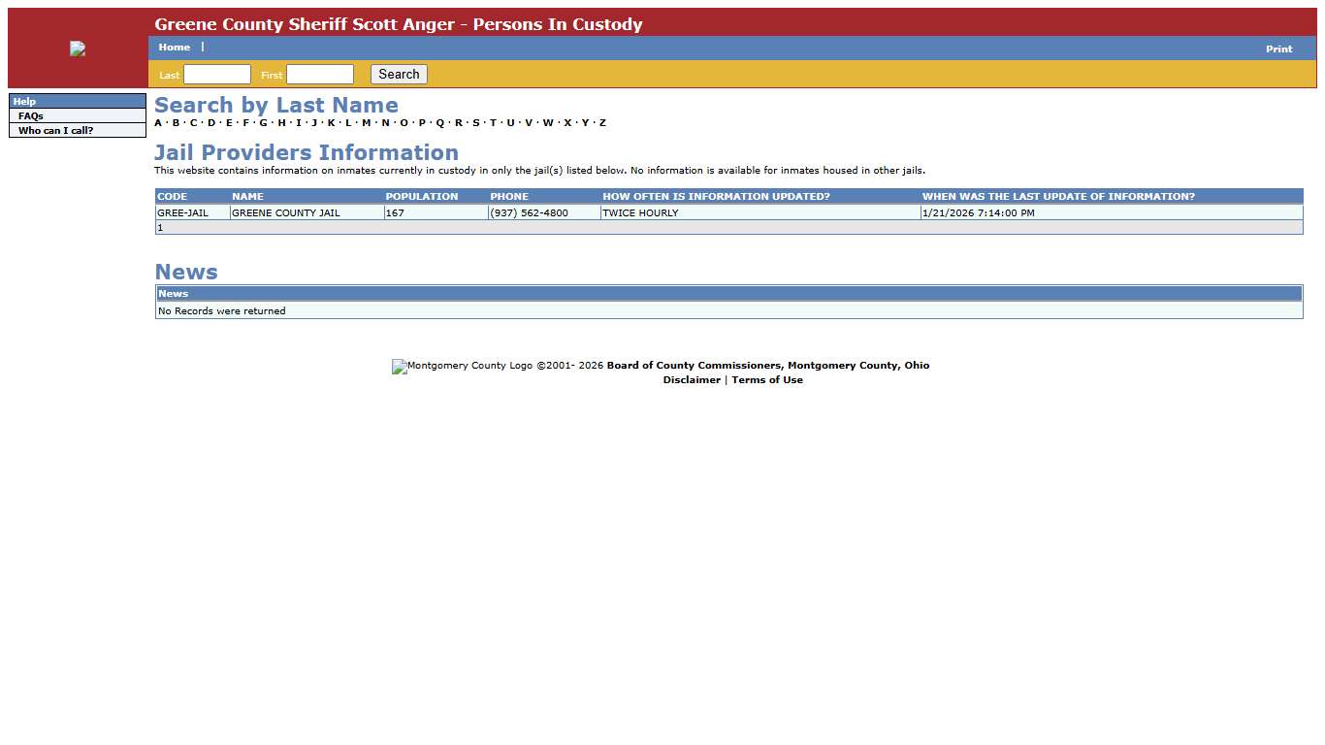Click the First name input field
The width and height of the screenshot is (1325, 745).
click(320, 75)
